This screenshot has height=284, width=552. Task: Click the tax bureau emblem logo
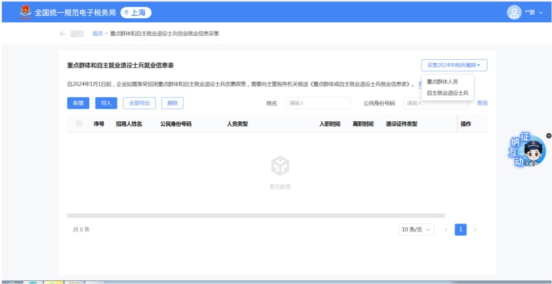pos(25,12)
